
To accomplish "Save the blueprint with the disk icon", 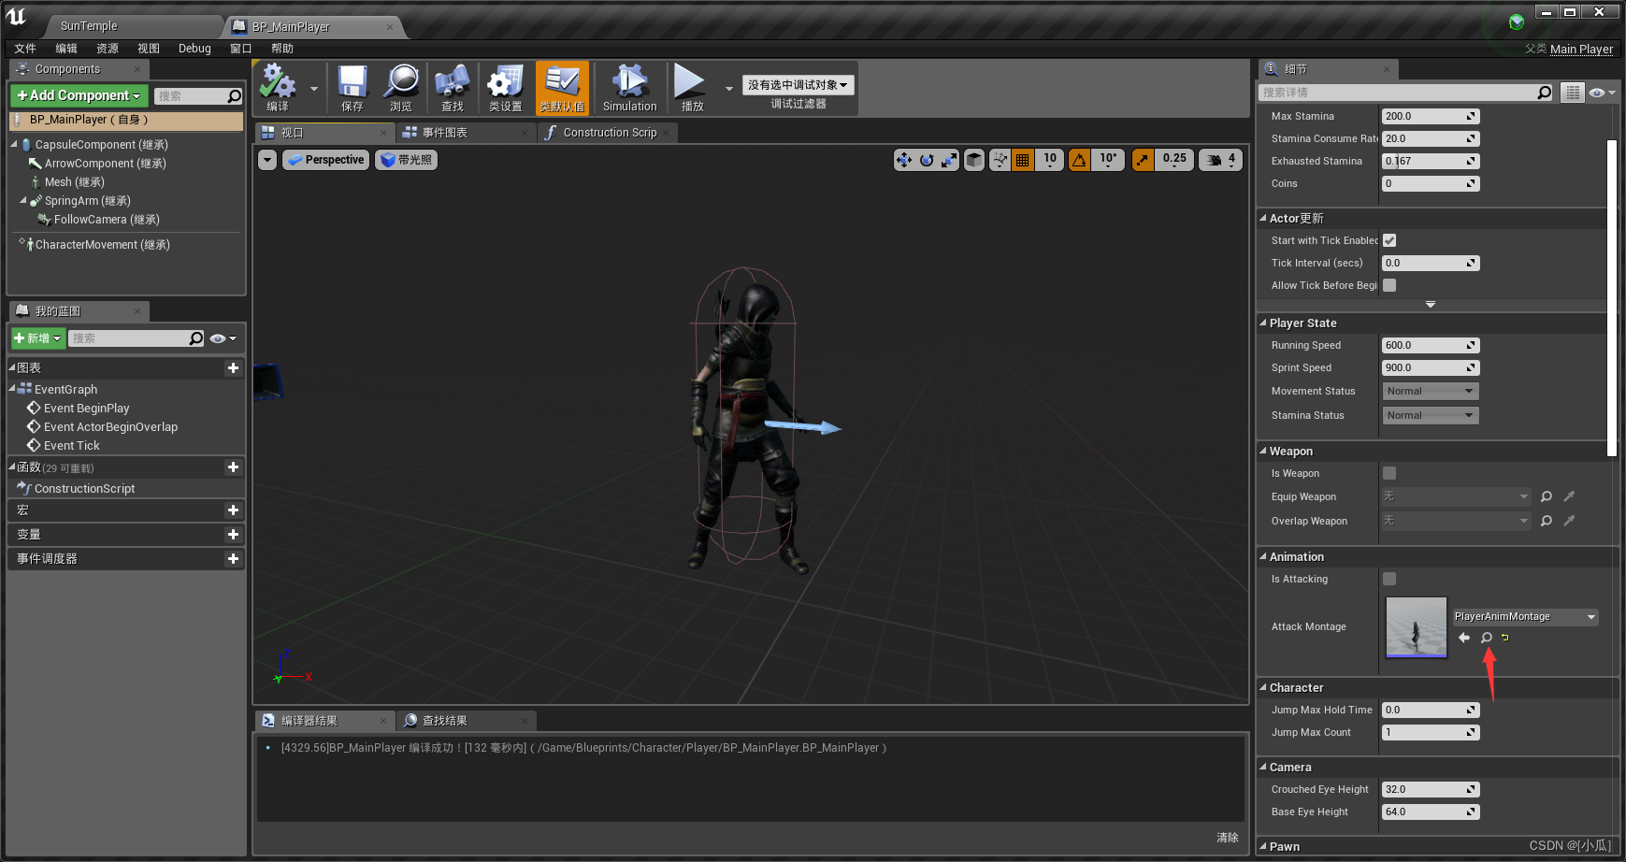I will (353, 89).
